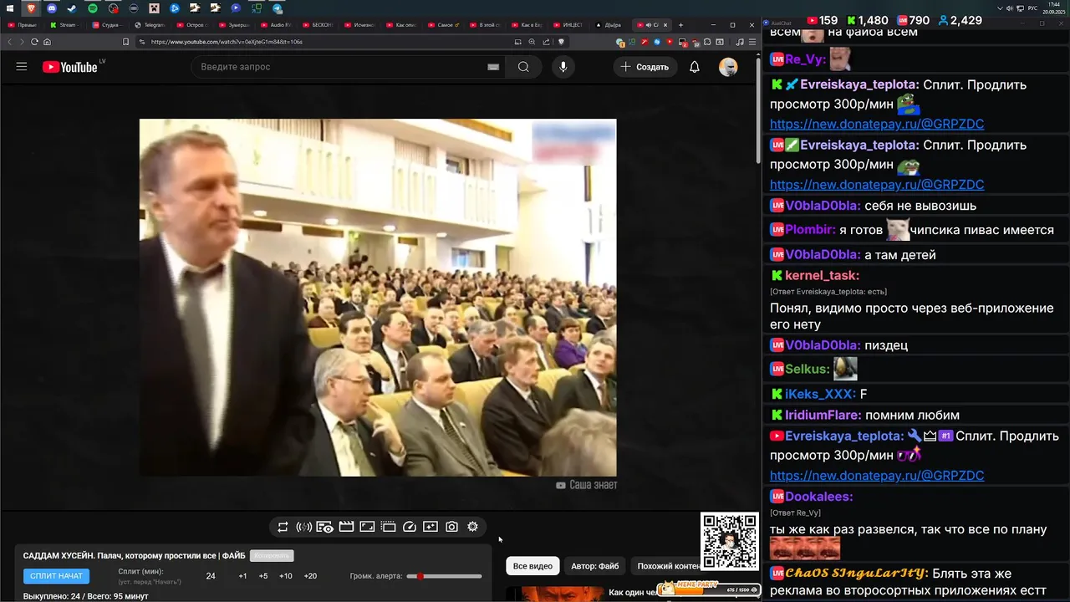1070x602 pixels.
Task: Take a screenshot with the camera icon
Action: [451, 527]
